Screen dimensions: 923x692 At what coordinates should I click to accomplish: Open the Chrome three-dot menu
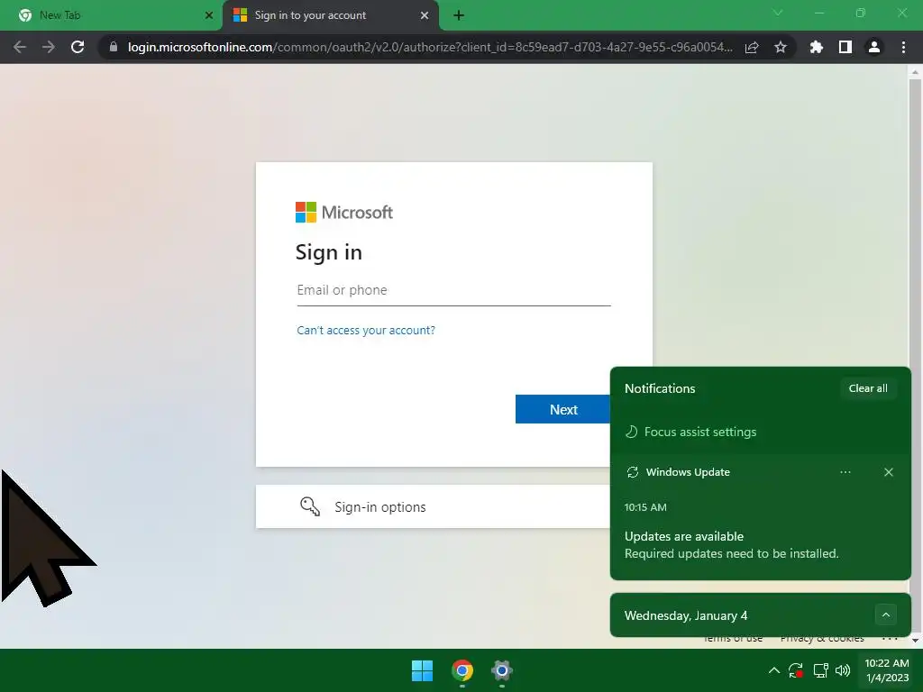point(903,47)
